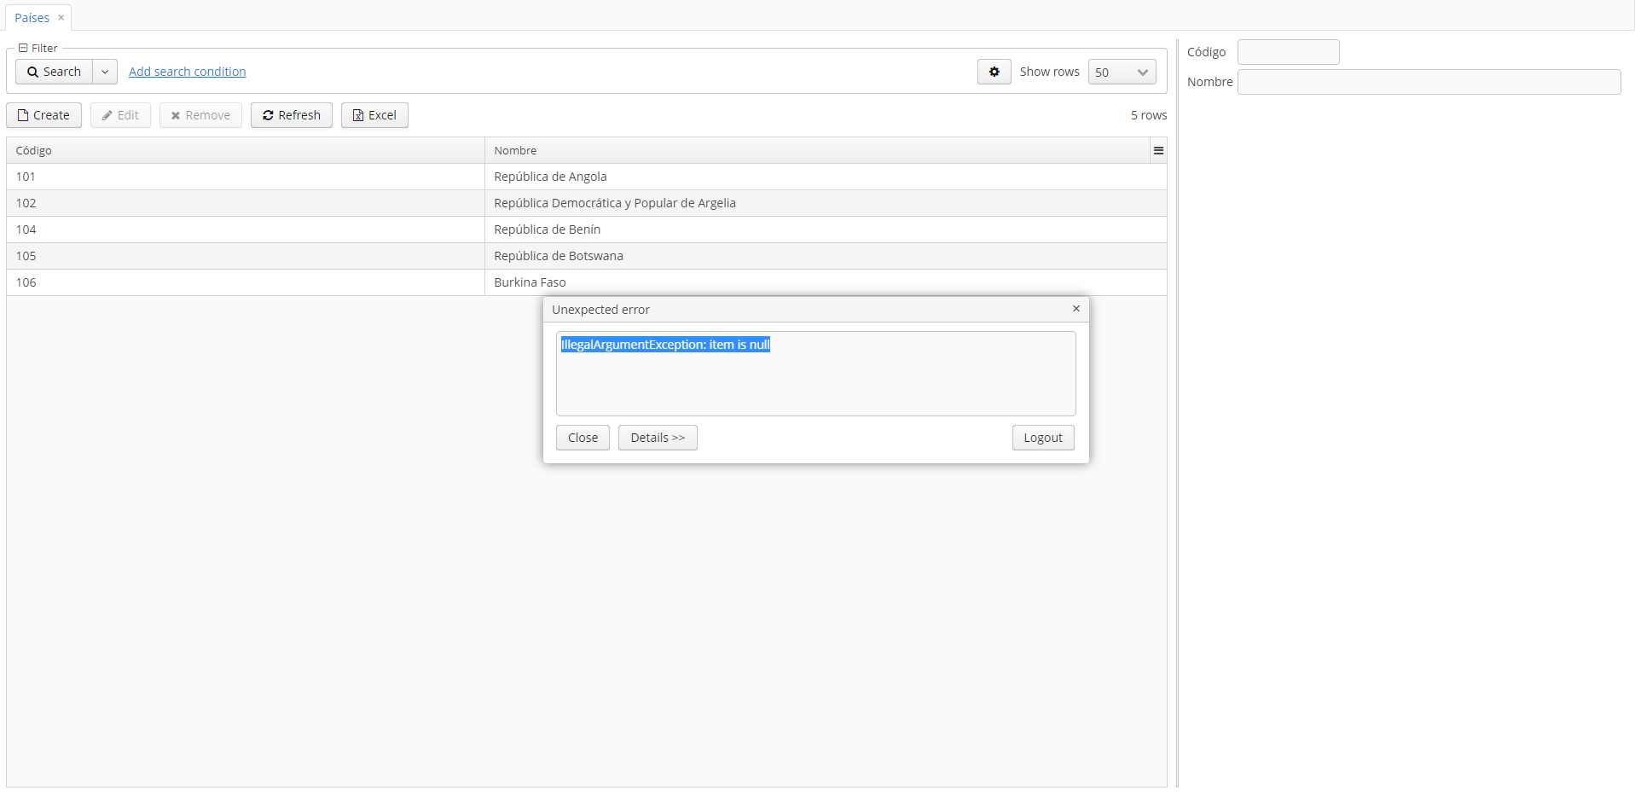Image resolution: width=1635 pixels, height=796 pixels.
Task: Click the Search button
Action: pyautogui.click(x=54, y=72)
